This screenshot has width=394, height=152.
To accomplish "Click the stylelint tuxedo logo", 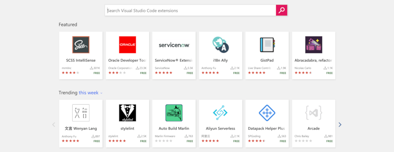I will pos(127,113).
